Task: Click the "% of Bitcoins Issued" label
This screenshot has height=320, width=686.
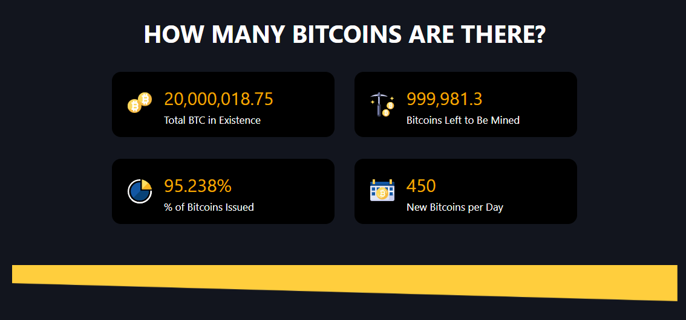Action: coord(209,207)
